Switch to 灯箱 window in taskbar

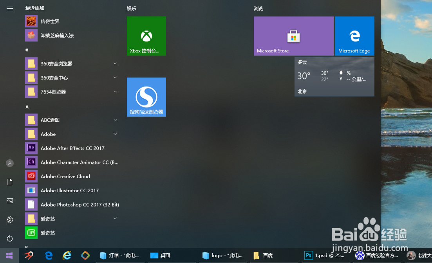pos(120,256)
